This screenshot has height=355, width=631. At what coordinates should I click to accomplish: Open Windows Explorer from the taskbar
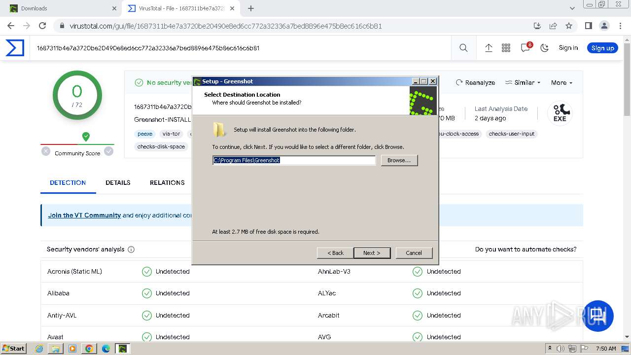click(56, 349)
